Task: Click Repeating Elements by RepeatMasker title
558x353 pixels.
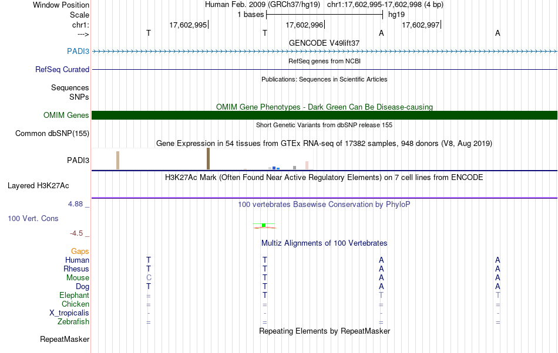Action: pos(324,331)
